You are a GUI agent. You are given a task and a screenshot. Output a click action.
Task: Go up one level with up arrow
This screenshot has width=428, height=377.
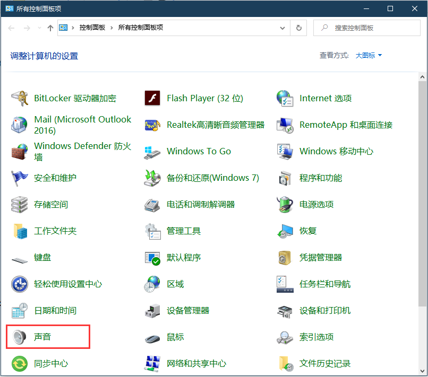click(x=50, y=28)
